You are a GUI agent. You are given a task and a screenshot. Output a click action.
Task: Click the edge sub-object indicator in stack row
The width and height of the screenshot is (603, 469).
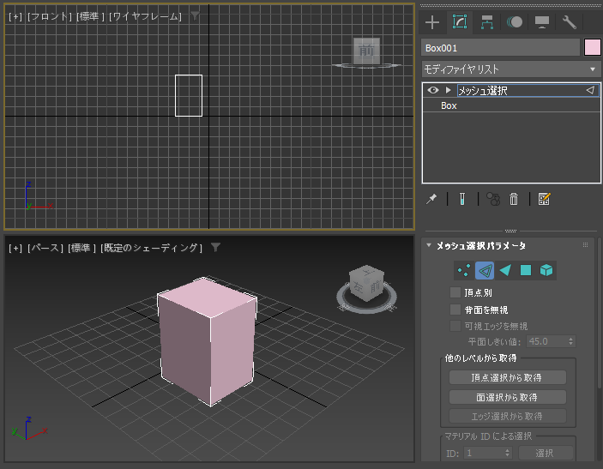point(590,90)
